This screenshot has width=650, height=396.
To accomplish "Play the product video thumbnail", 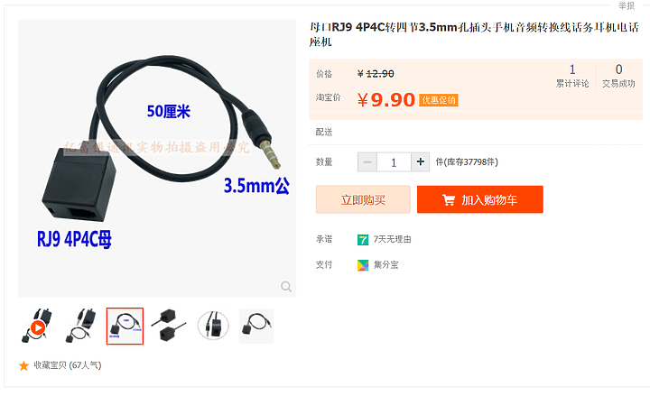I will 38,327.
